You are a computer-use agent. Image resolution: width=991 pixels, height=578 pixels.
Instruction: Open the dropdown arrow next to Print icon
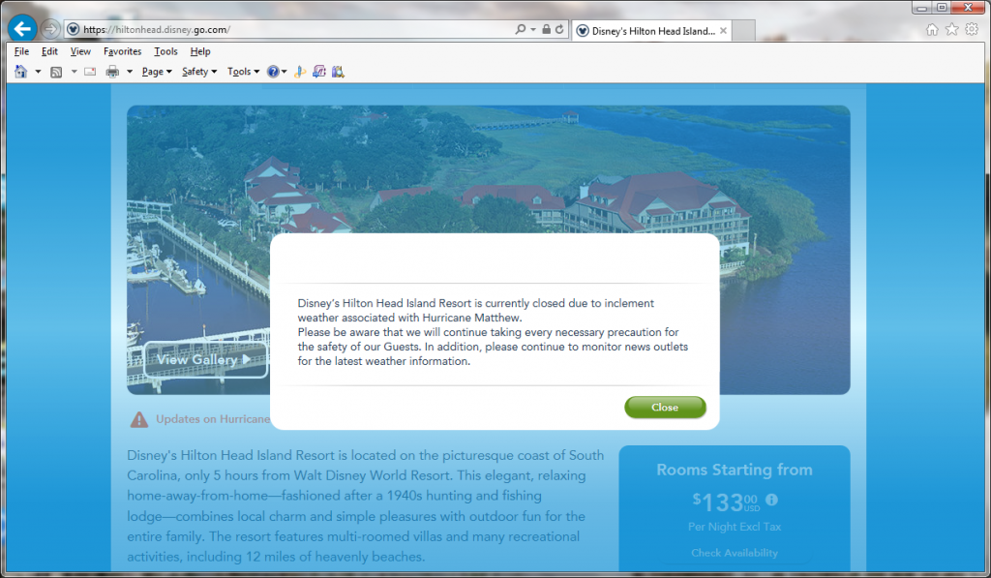129,72
